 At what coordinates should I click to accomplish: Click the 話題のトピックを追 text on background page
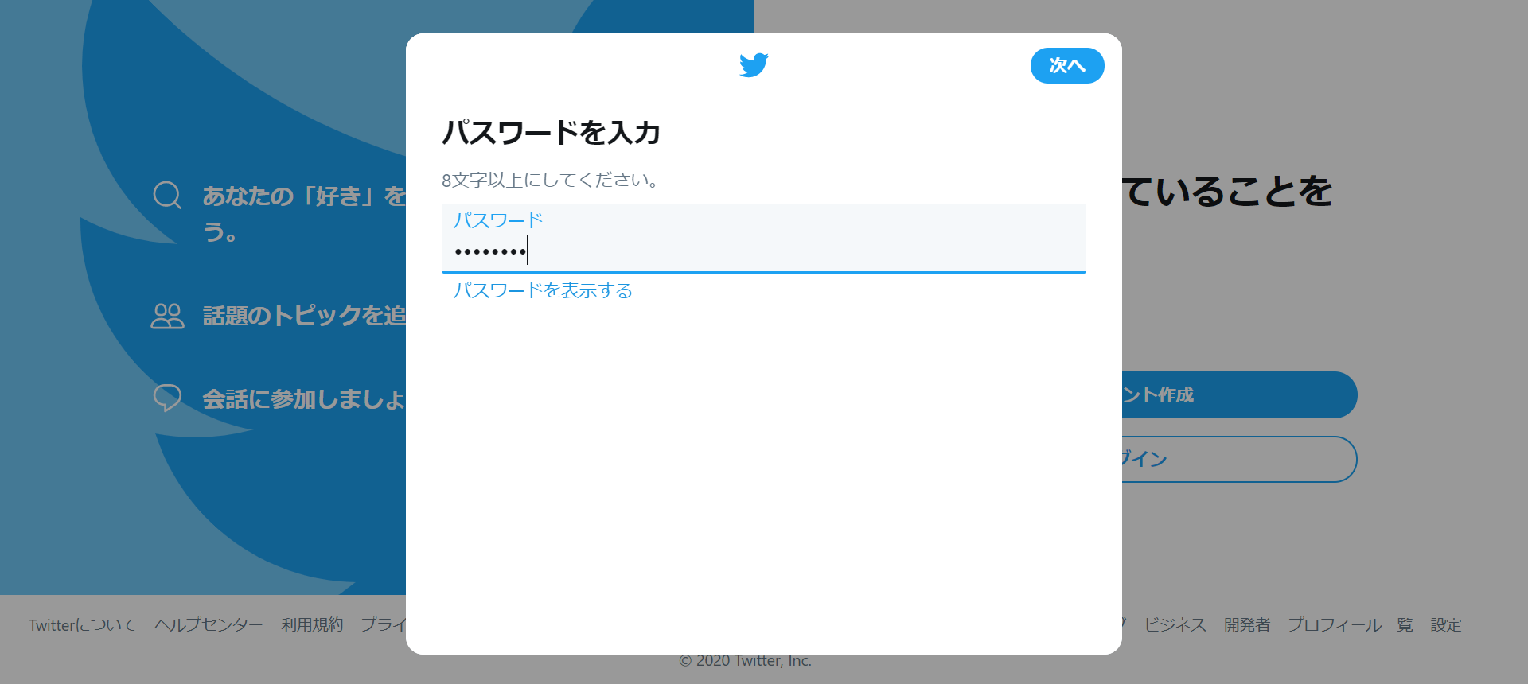tap(305, 316)
